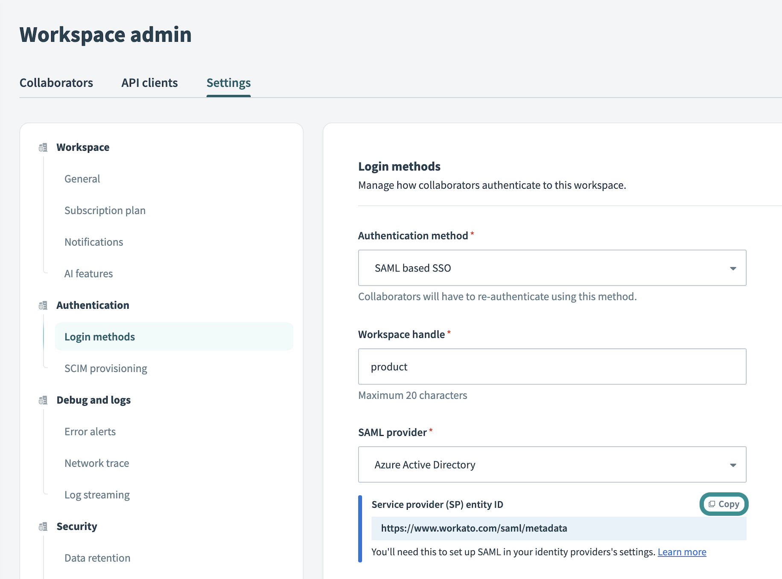Open the API clients tab
This screenshot has height=579, width=782.
(x=149, y=83)
